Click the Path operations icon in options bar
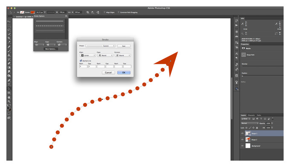This screenshot has height=167, width=290. pos(88,12)
